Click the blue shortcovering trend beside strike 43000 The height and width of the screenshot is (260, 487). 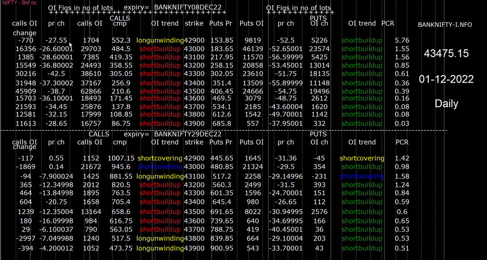tap(160, 167)
